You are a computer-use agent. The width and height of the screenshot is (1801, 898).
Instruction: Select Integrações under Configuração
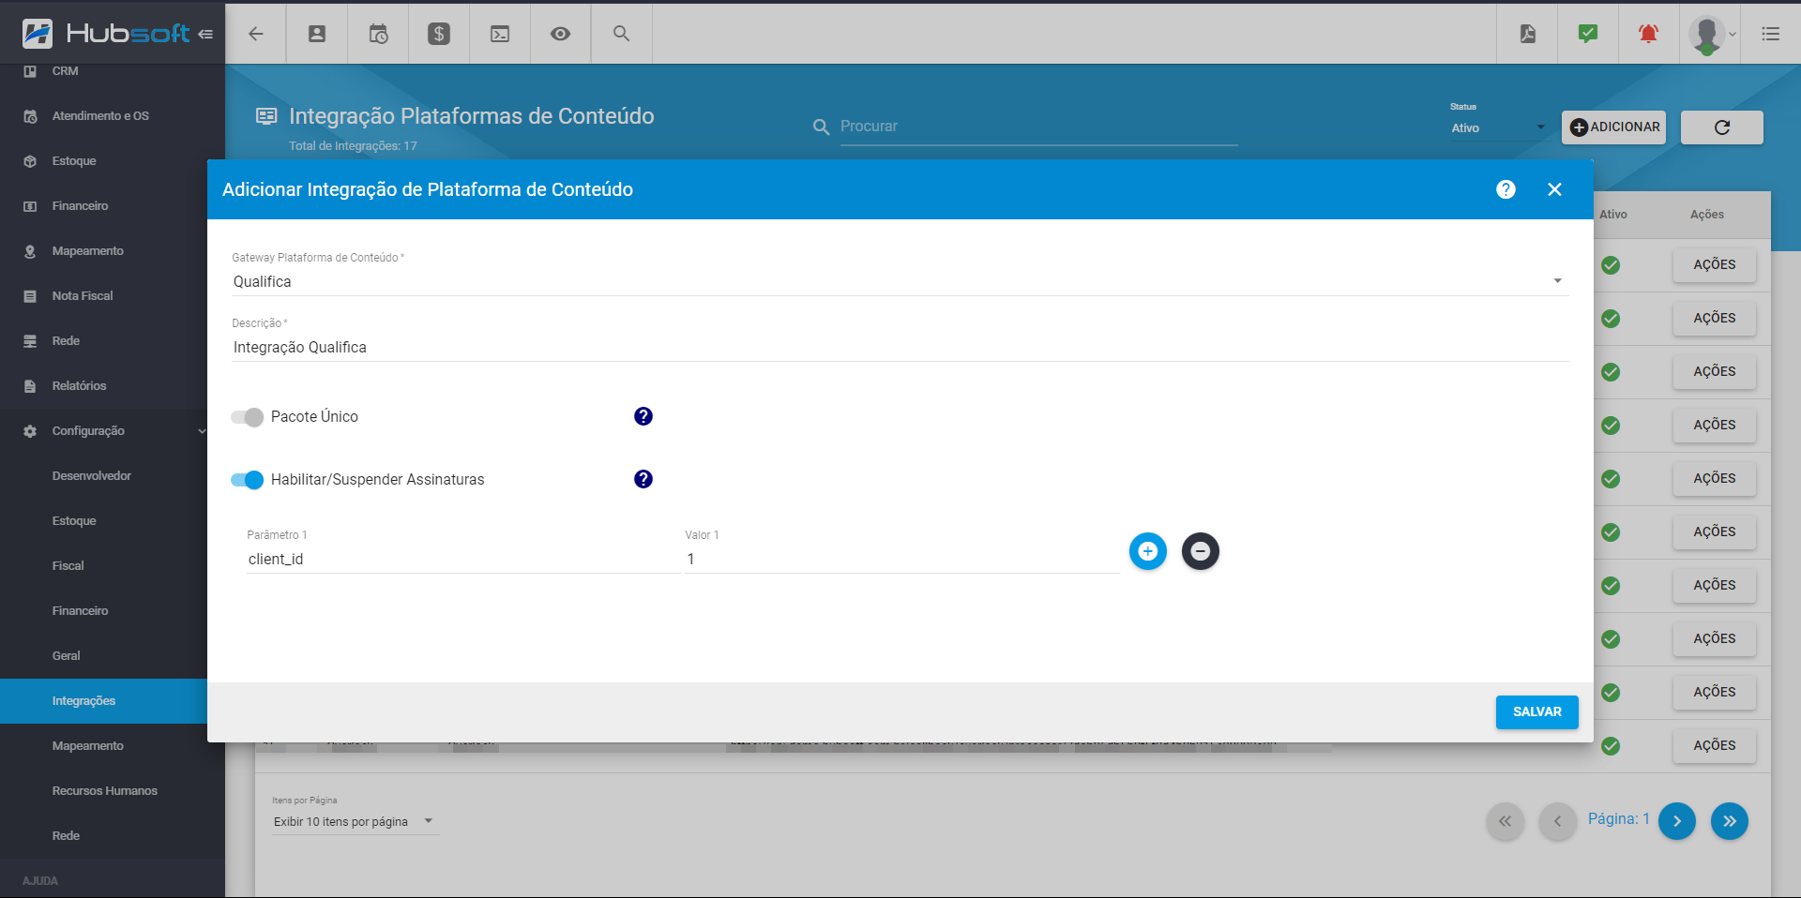point(103,701)
